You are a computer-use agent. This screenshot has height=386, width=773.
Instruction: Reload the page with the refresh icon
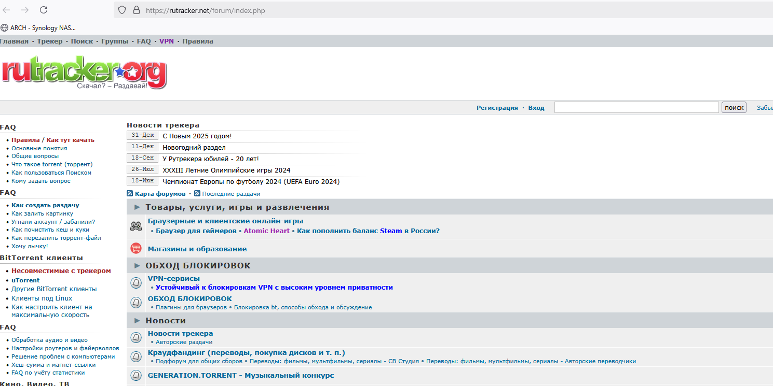point(44,10)
